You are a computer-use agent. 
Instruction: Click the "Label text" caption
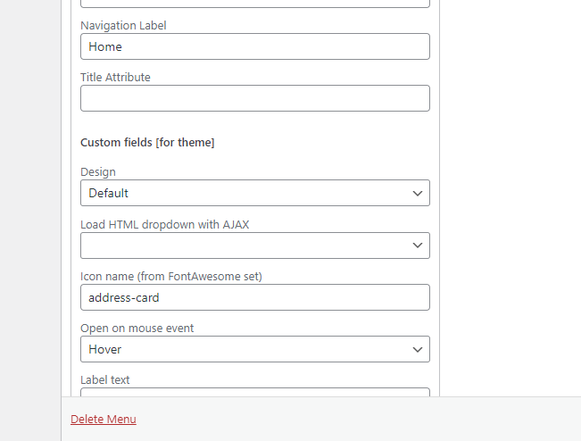(x=105, y=379)
